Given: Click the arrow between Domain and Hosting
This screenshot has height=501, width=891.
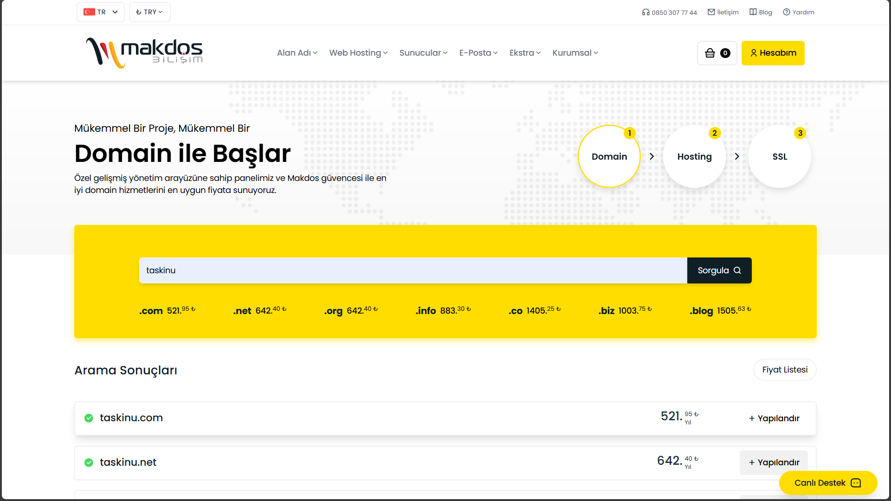Looking at the screenshot, I should [x=652, y=156].
